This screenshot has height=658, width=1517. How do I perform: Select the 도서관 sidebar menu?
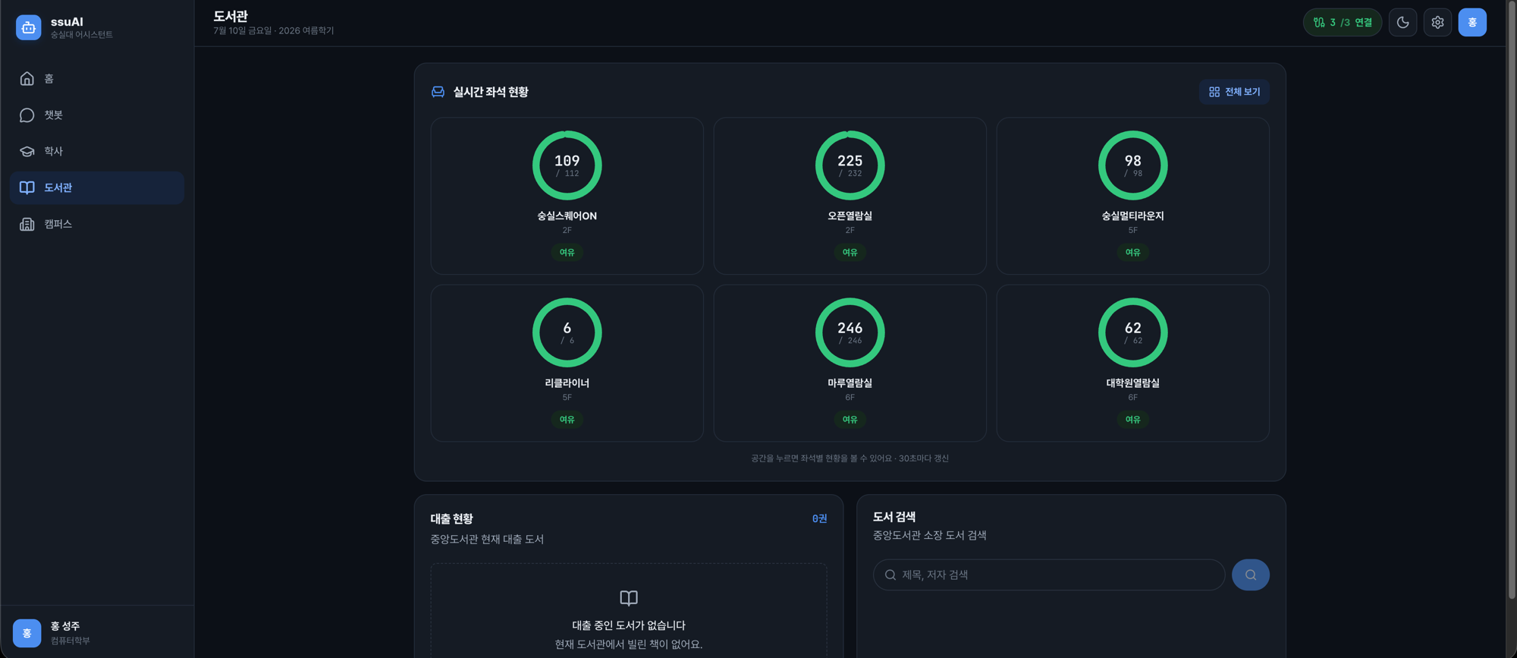[x=97, y=187]
